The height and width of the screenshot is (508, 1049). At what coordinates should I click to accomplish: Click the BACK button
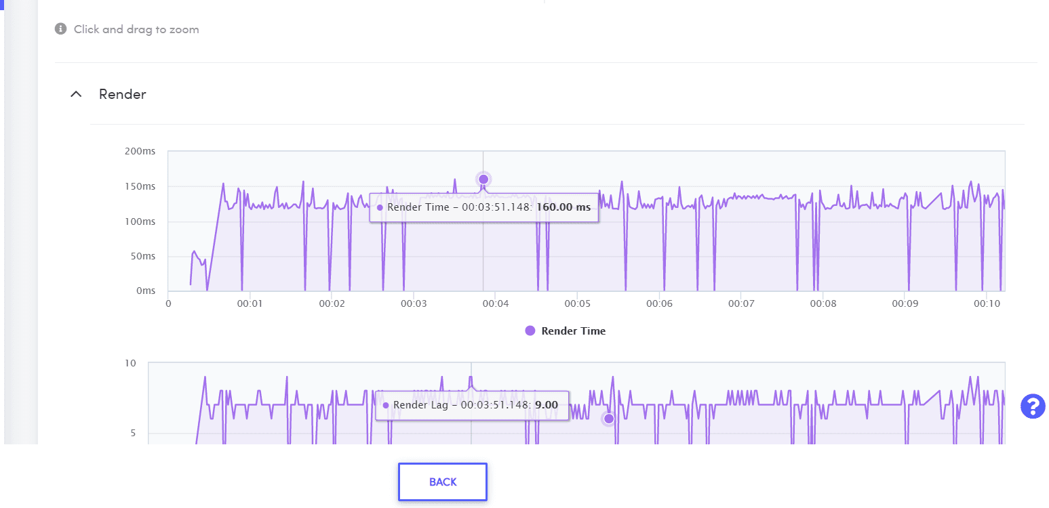click(x=443, y=482)
